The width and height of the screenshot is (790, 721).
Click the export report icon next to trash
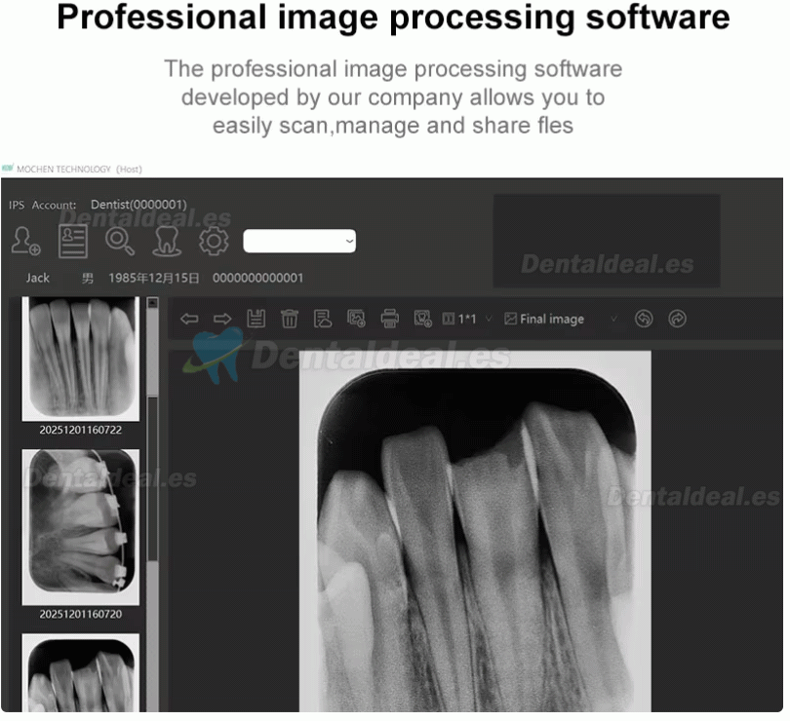[324, 319]
